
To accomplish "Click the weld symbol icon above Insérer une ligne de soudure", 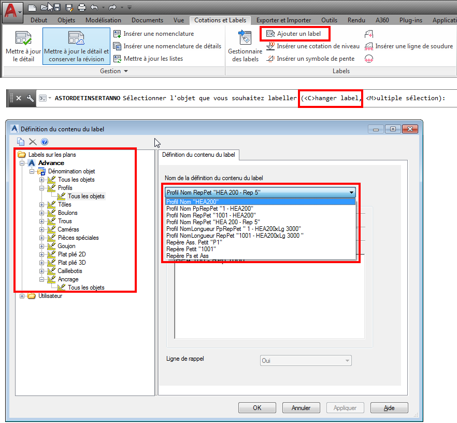I will [369, 34].
